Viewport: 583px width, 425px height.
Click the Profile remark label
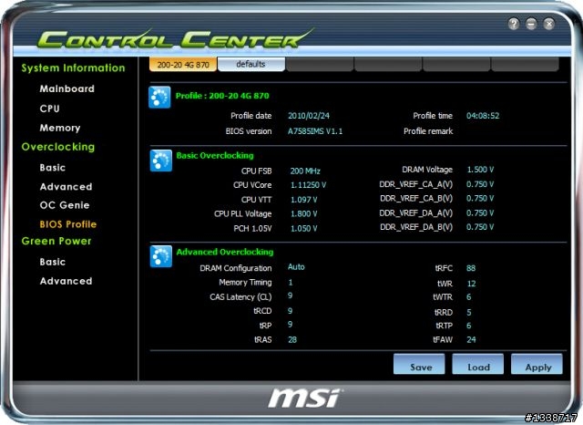tap(428, 131)
